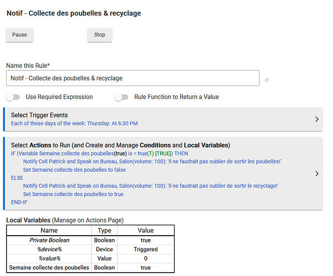
Task: Open the 'sortir le recyclage' notify action
Action: click(x=151, y=186)
